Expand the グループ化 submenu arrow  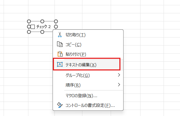coord(119,75)
